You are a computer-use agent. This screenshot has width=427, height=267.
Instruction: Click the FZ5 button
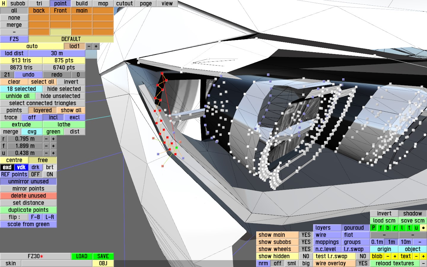point(14,39)
